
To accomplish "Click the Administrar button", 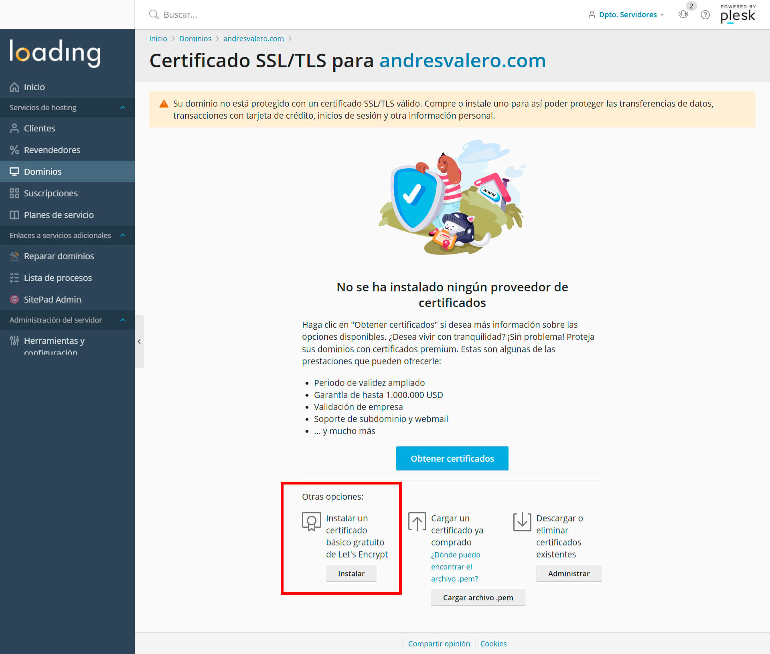I will (x=569, y=573).
